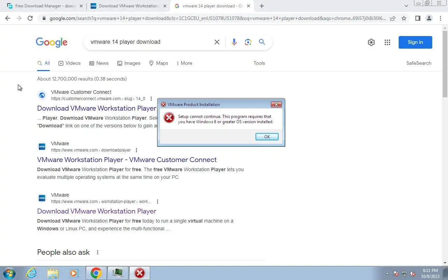Open the Windows Start menu

coord(9,273)
